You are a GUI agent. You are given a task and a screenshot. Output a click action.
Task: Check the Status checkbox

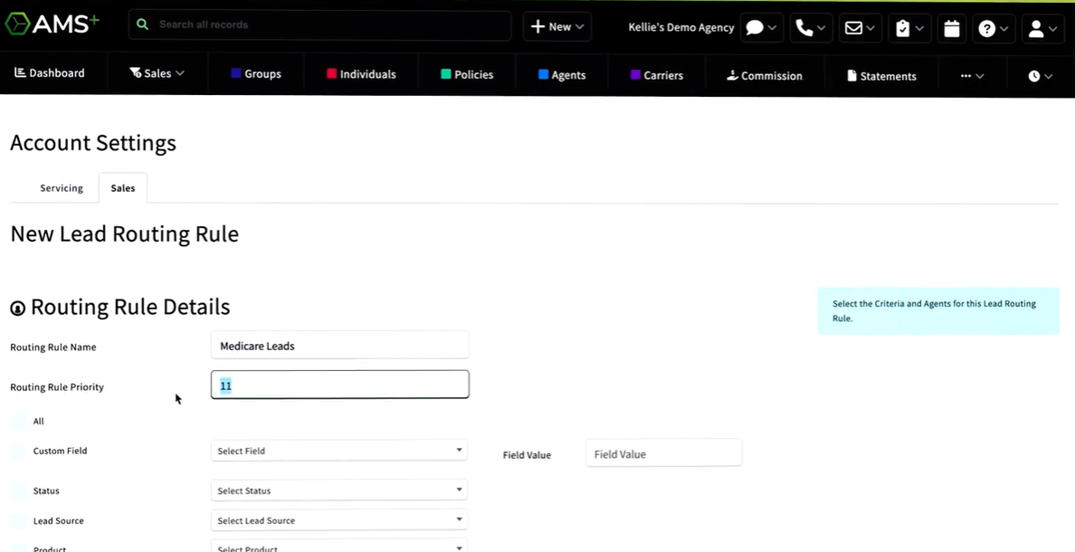(19, 491)
